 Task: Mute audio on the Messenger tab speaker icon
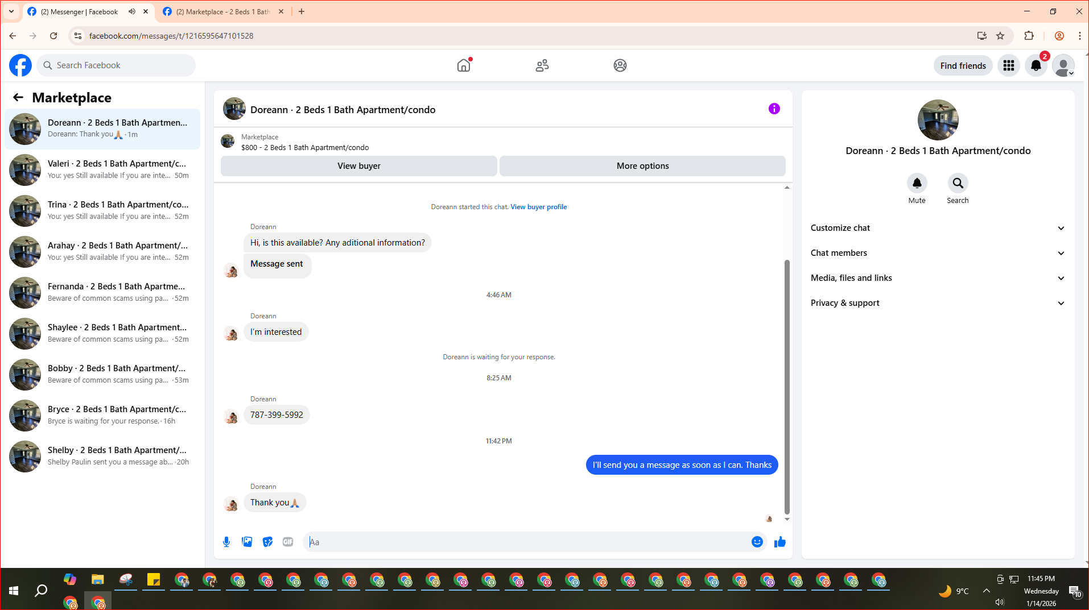[x=132, y=11]
